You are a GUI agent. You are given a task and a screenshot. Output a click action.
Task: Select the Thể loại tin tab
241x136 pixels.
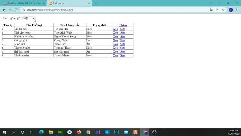pos(69,3)
